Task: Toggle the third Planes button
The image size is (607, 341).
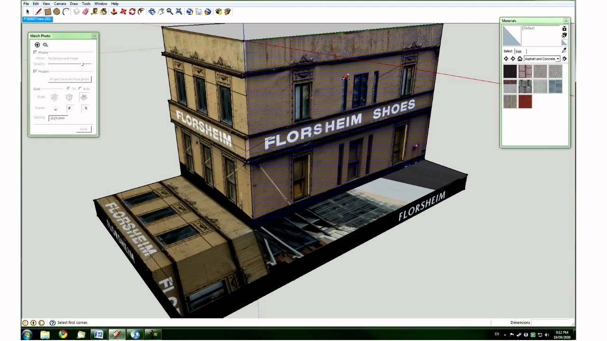Action: (85, 108)
